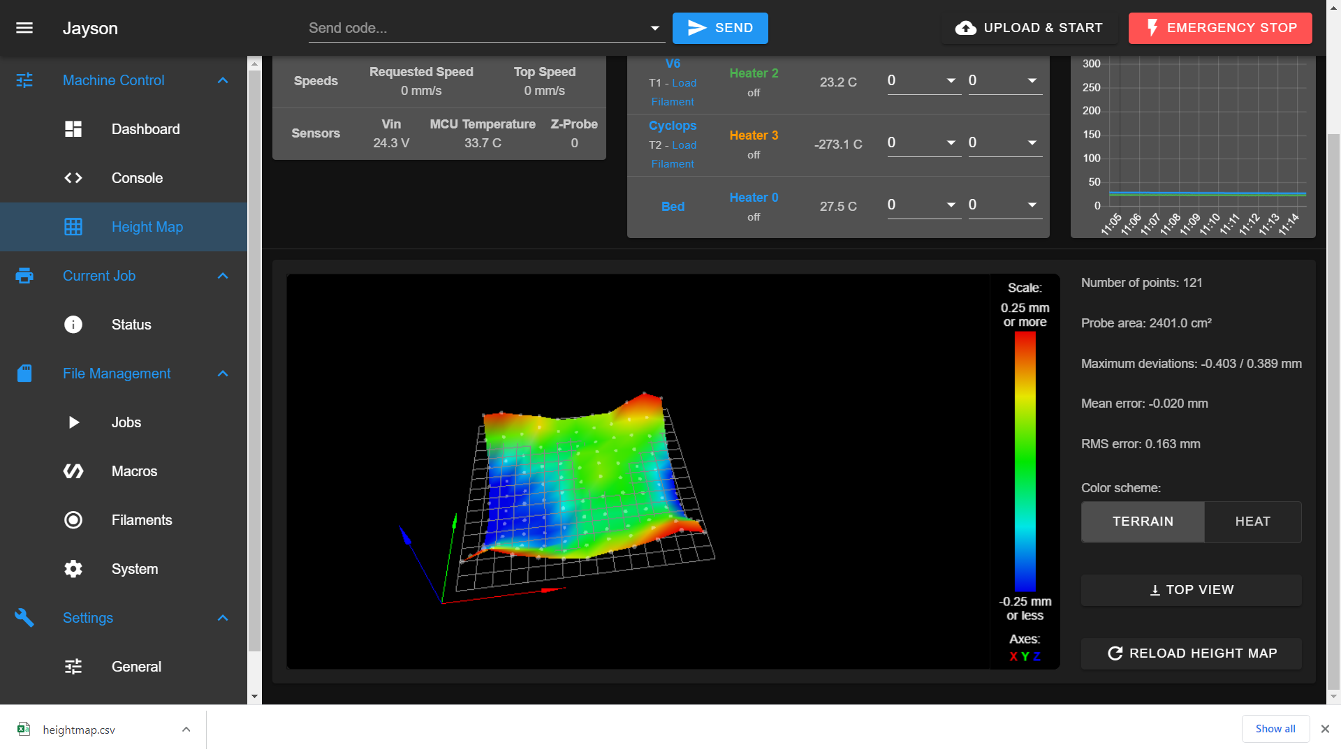Open the Filaments page
Screen dimensions: 1341x754
tap(124, 520)
